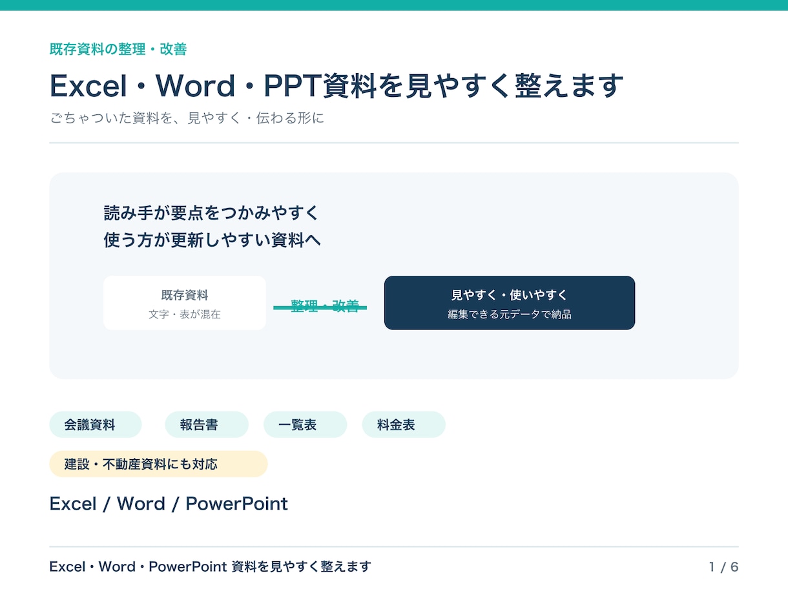Select the 報告書 tag pill

tap(206, 424)
